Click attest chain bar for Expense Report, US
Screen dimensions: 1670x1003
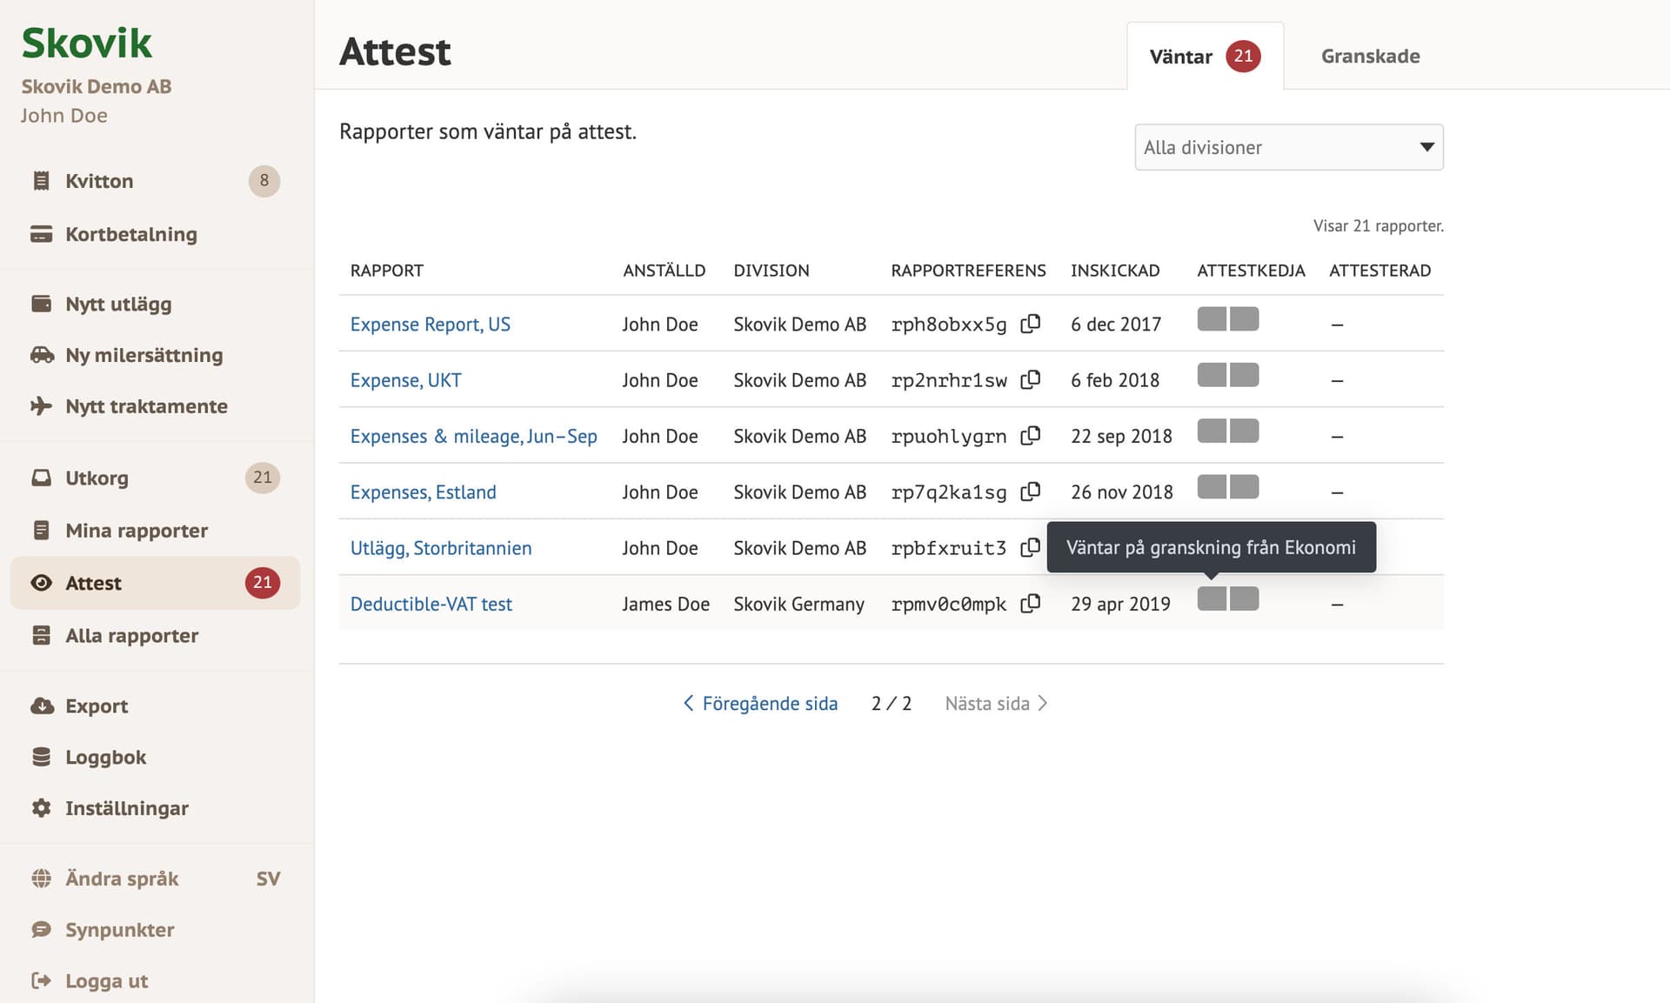[1227, 319]
